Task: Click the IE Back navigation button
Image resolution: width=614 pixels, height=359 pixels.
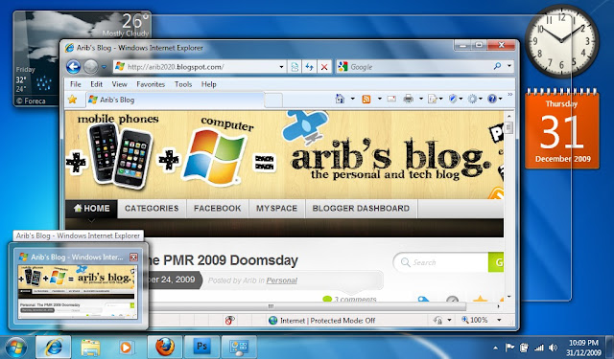Action: click(73, 67)
